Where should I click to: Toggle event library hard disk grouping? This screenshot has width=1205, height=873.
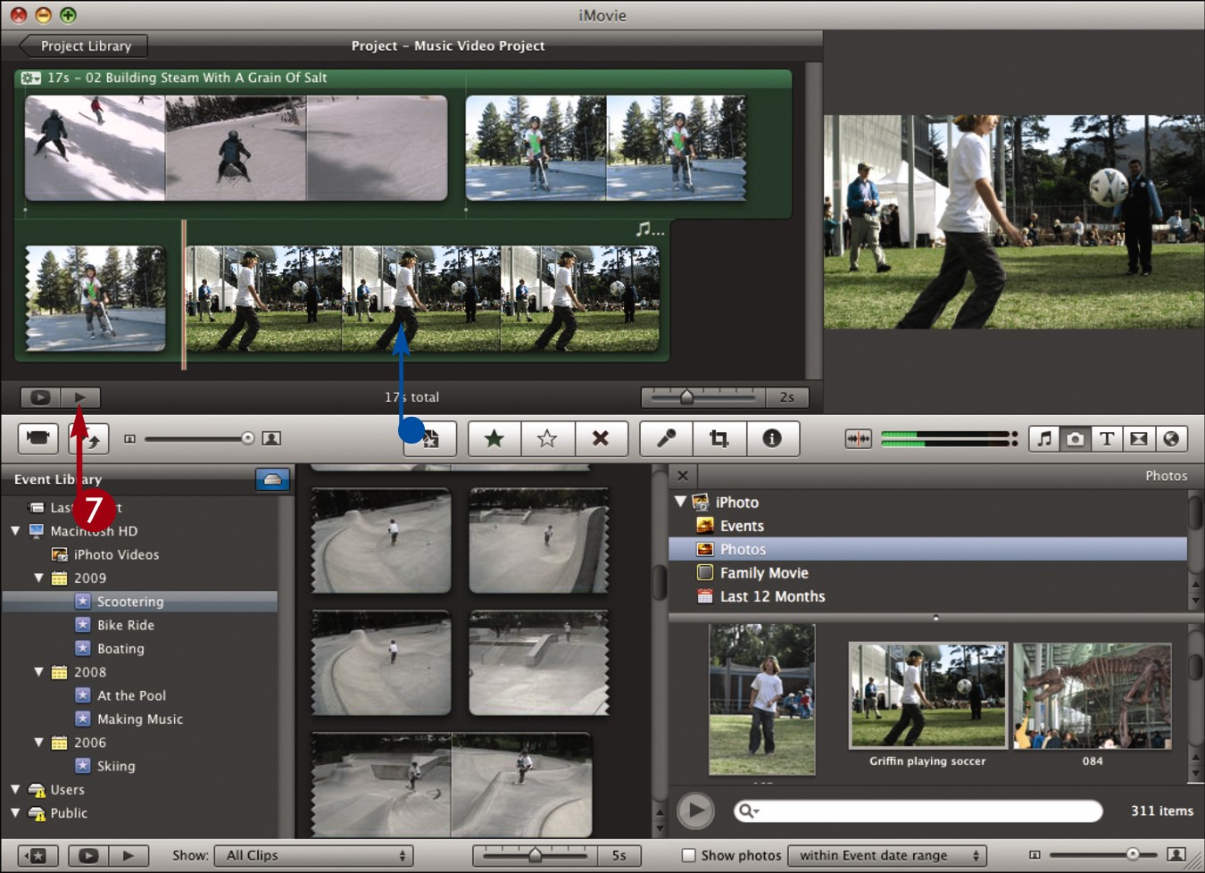[x=272, y=479]
